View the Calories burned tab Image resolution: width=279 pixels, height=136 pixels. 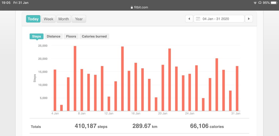tap(94, 36)
